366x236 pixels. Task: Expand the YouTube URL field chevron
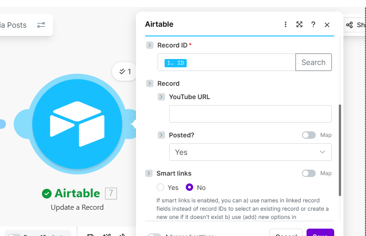point(161,97)
